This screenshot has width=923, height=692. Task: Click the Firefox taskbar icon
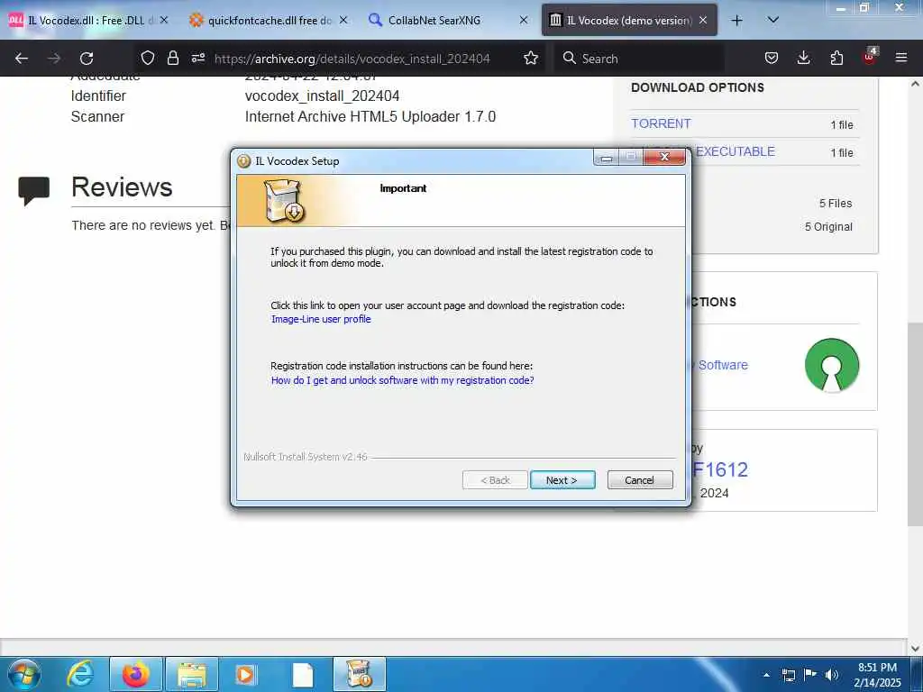pos(135,674)
